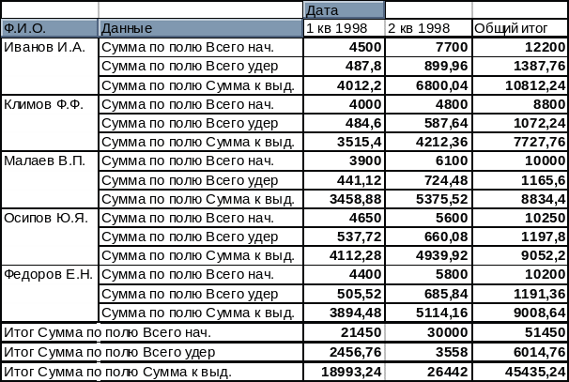Viewport: 569px width, 382px height.
Task: Click total cell with value 2456,76
Action: coord(344,352)
